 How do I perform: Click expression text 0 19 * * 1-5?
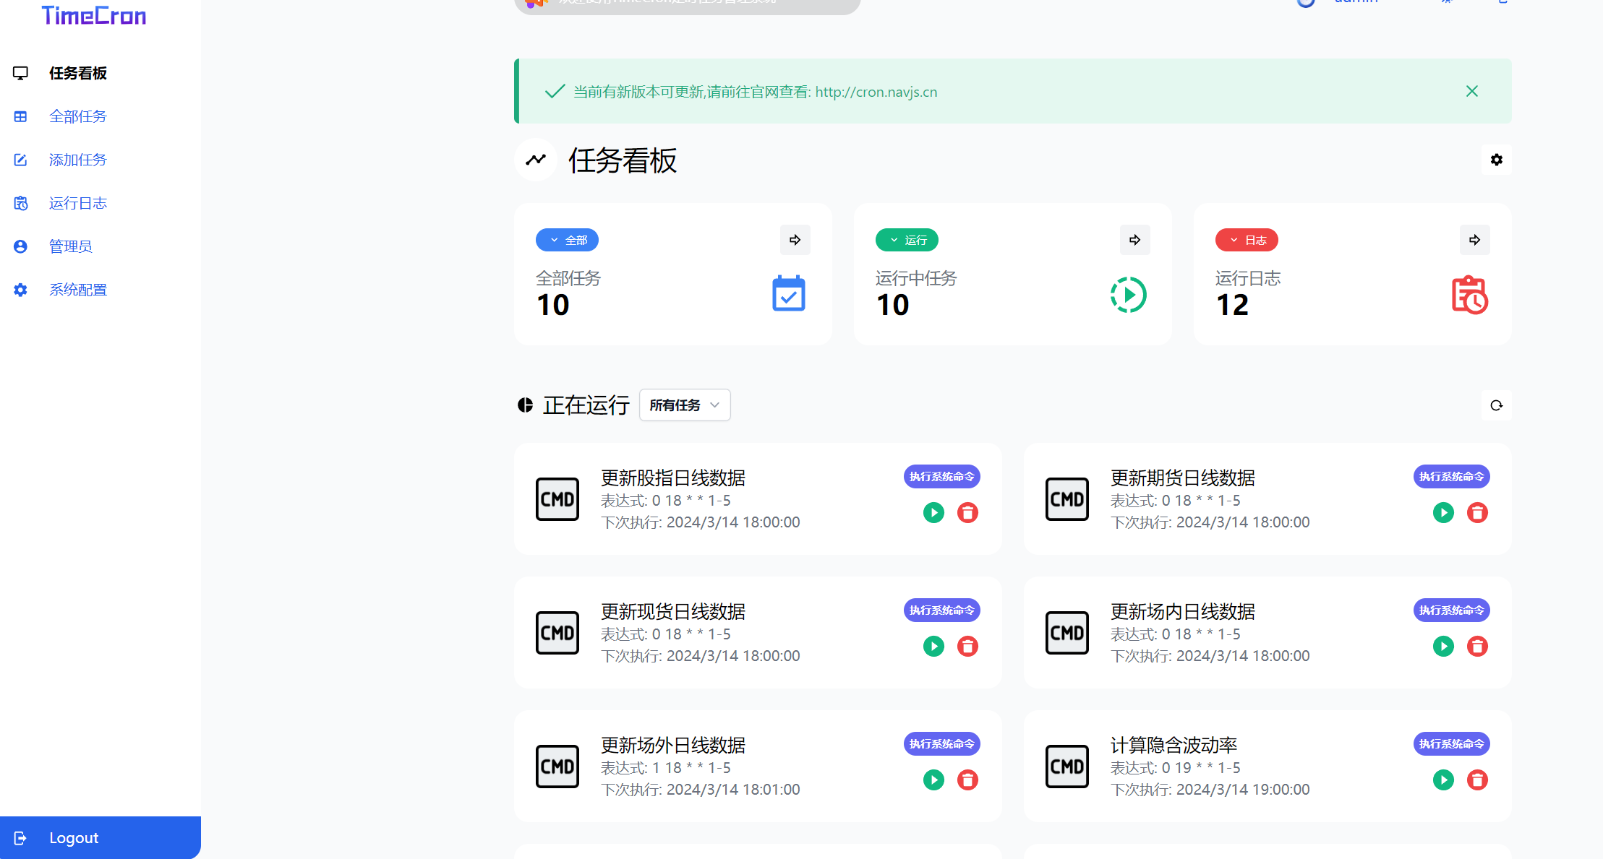click(x=1201, y=767)
